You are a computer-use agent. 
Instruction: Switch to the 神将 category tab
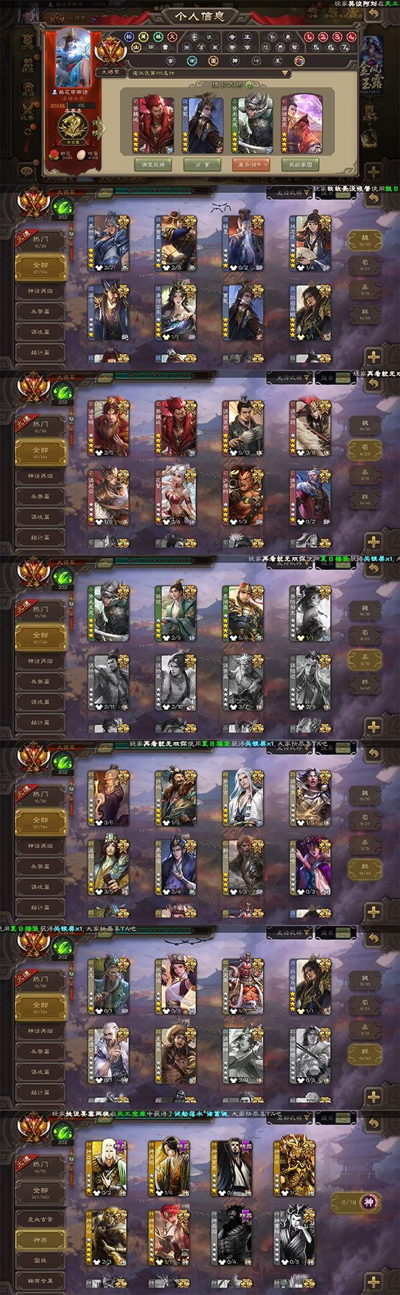(x=41, y=1240)
